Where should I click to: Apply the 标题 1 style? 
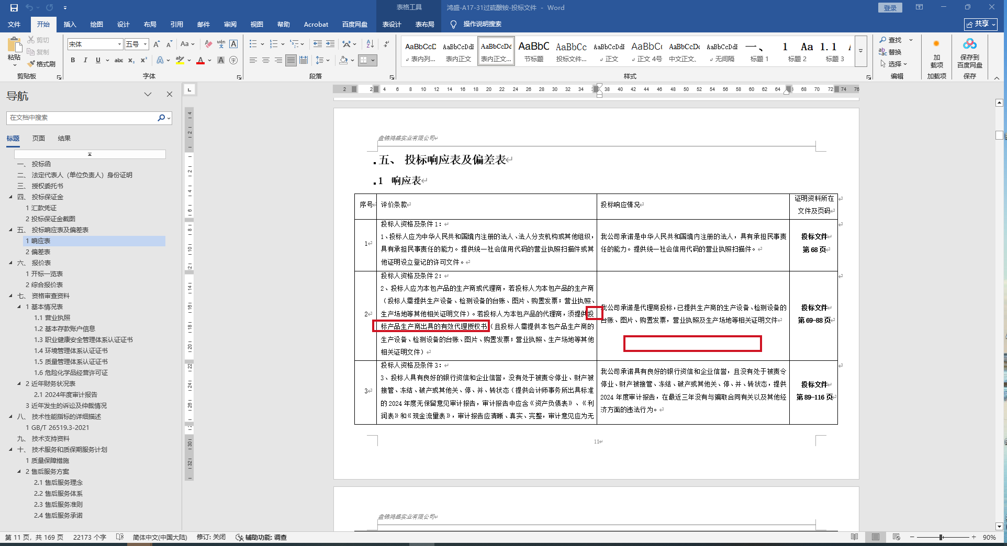[759, 52]
